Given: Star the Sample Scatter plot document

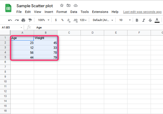Looking at the screenshot, I should (62, 6).
